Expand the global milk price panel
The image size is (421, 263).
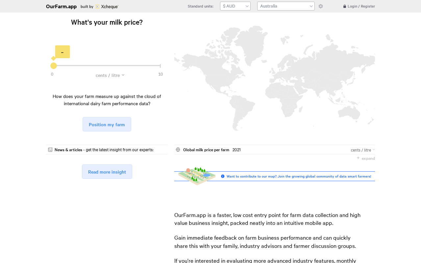tap(368, 158)
